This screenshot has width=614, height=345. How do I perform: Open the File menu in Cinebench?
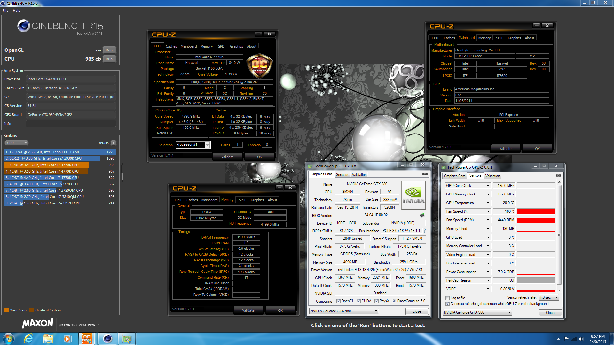(x=5, y=11)
